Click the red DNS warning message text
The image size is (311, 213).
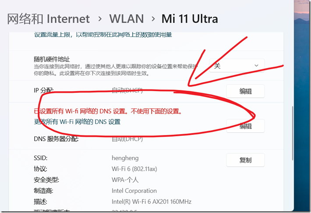pos(108,111)
